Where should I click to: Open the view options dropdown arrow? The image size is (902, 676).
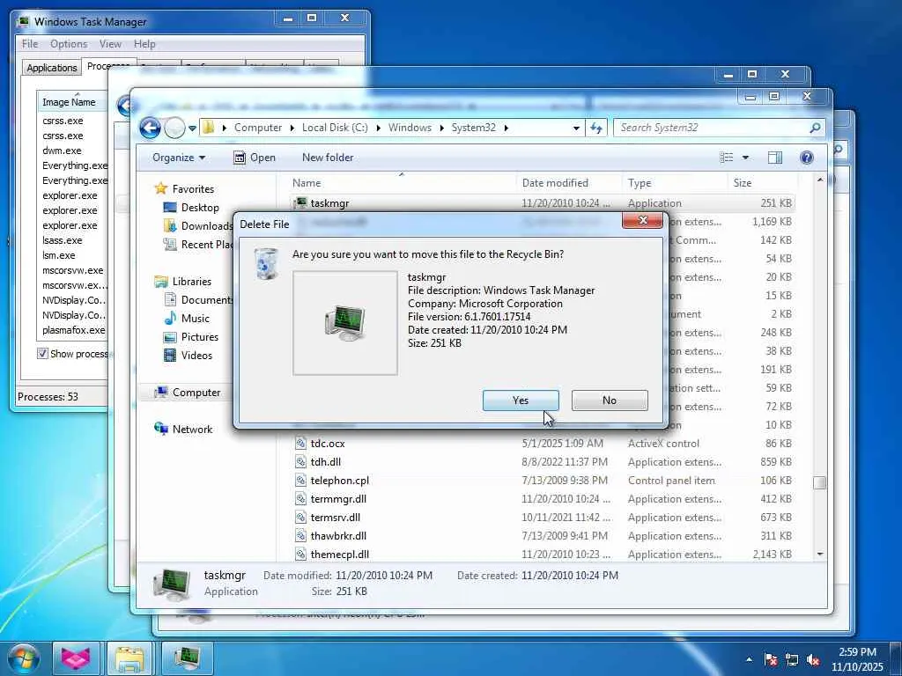pyautogui.click(x=745, y=158)
